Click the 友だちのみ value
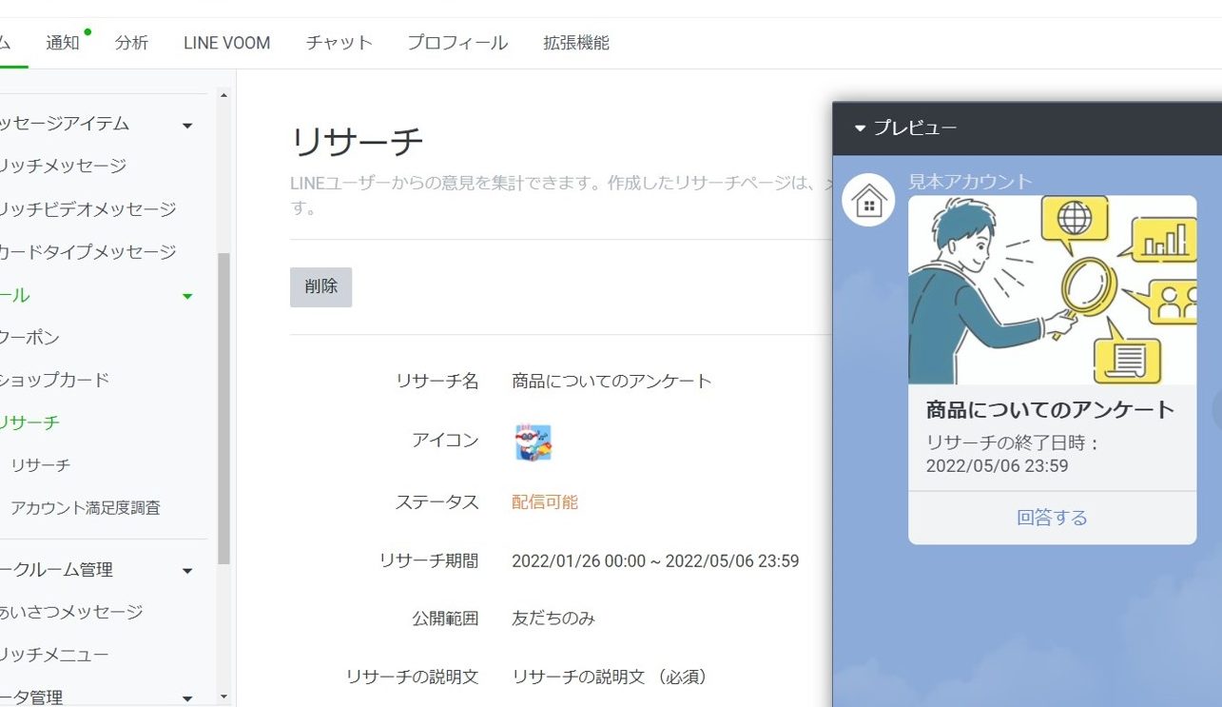The height and width of the screenshot is (707, 1222). tap(553, 619)
